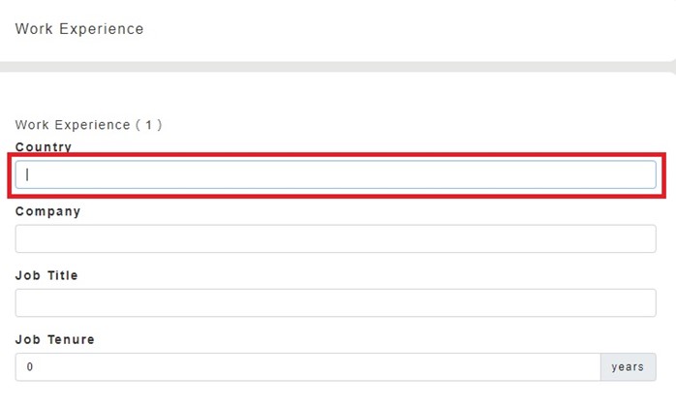This screenshot has width=676, height=408.
Task: Focus the Company text box
Action: 335,238
